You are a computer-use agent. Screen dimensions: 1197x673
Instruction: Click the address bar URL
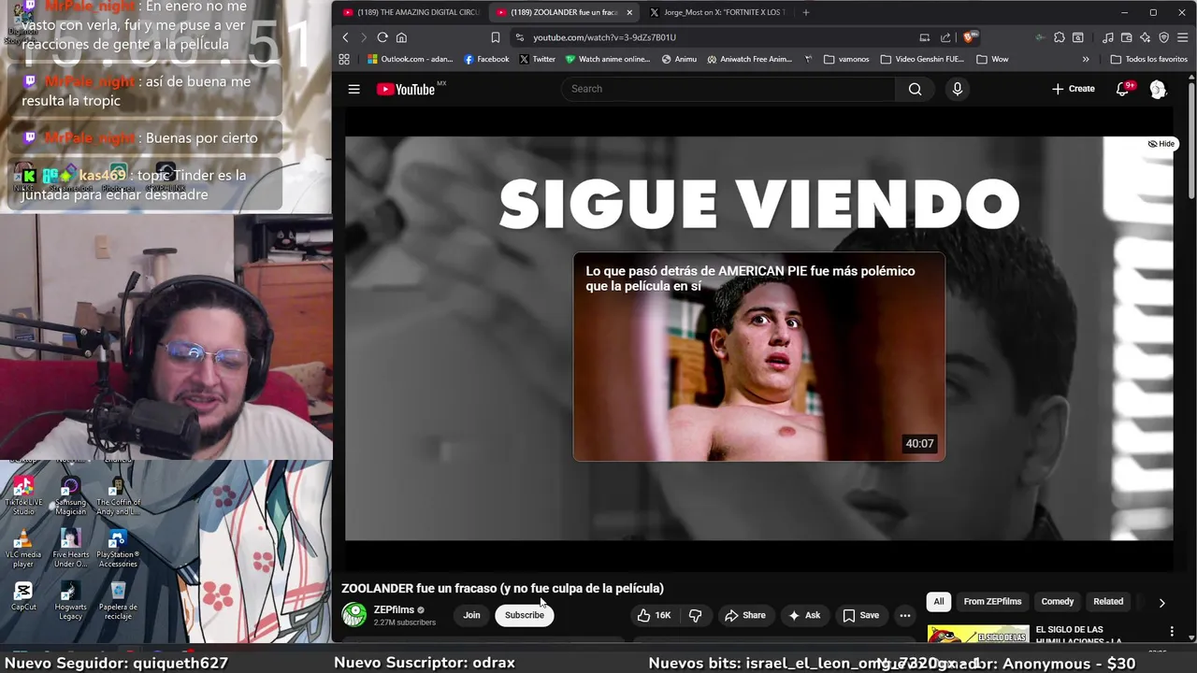click(x=604, y=37)
